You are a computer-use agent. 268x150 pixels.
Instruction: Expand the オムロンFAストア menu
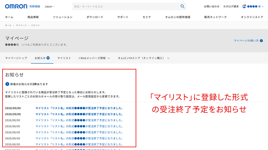pos(143,58)
